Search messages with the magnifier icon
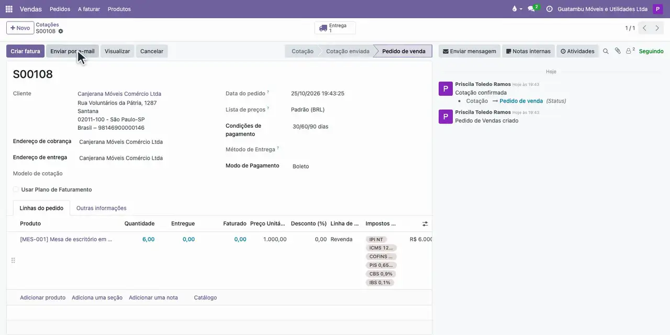The height and width of the screenshot is (335, 670). [x=606, y=51]
